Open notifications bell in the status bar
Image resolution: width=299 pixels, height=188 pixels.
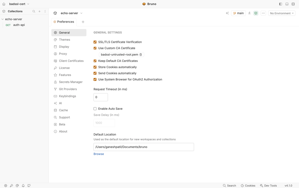23,185
